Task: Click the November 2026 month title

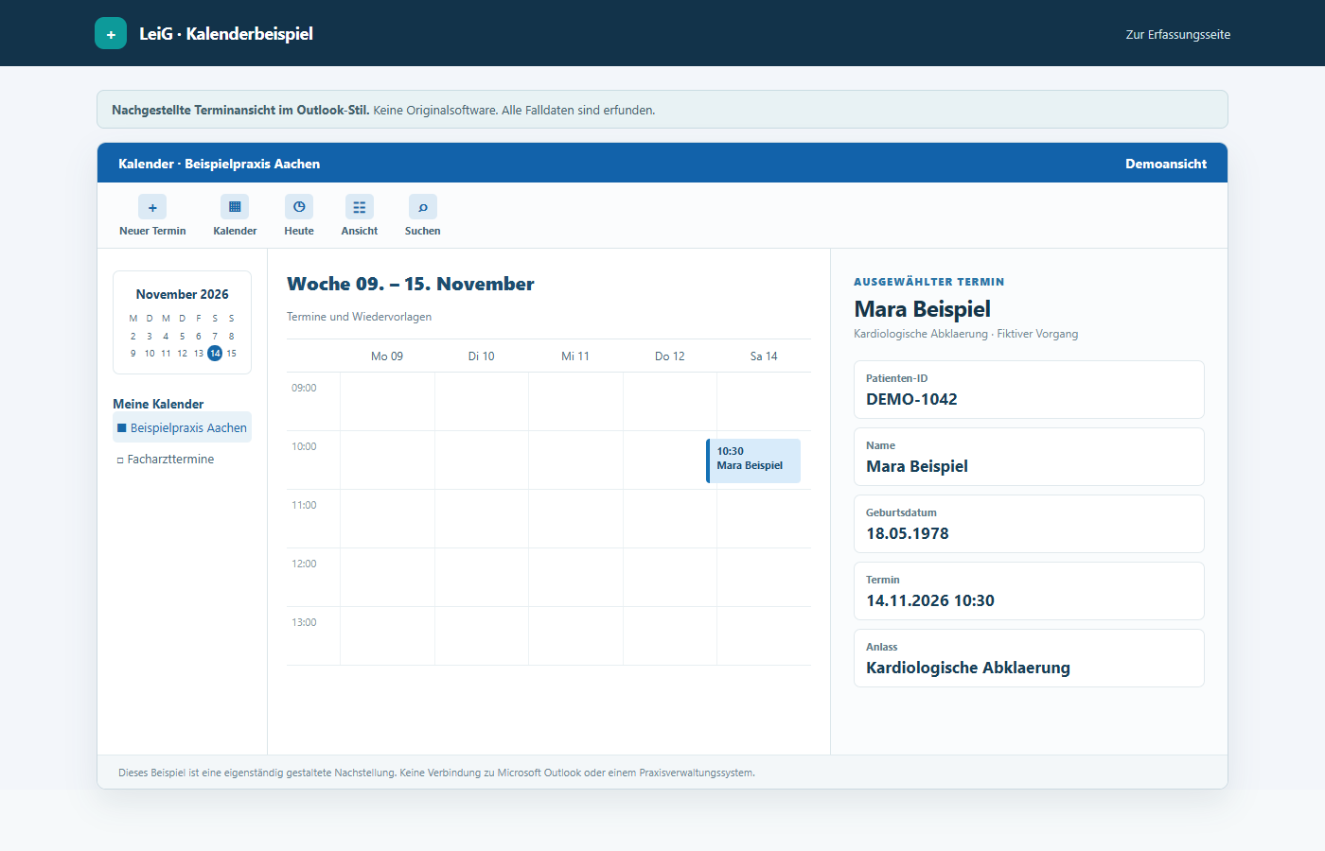Action: pos(182,294)
